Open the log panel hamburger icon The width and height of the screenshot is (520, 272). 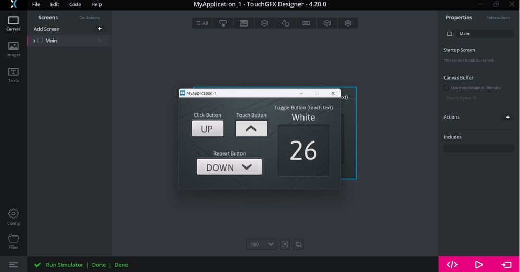tap(13, 265)
